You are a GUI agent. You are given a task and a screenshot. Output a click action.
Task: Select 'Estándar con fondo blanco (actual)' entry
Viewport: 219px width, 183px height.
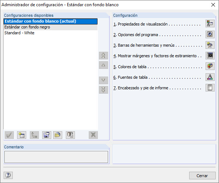(x=51, y=21)
